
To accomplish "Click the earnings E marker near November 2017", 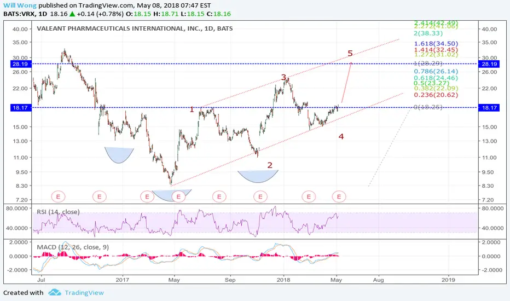I will pyautogui.click(x=260, y=196).
